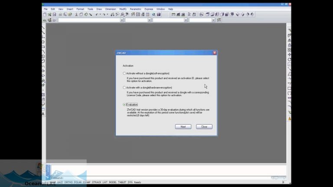Click the Zoom Window icon

pos(123,14)
